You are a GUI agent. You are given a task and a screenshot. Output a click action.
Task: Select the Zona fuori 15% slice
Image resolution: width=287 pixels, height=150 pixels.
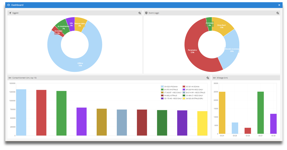pos(221,26)
